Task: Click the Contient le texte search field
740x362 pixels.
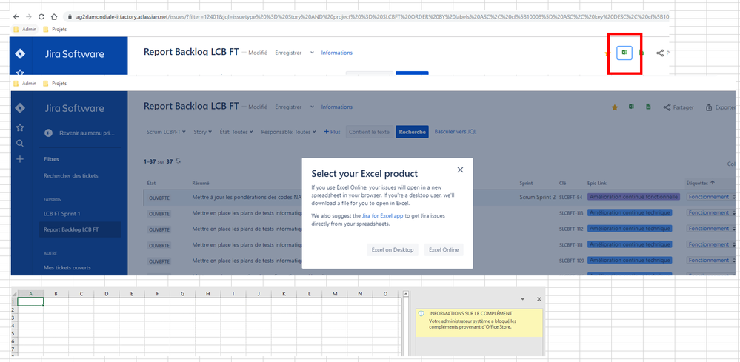Action: 370,132
